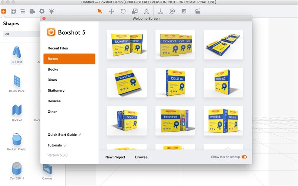Open Recent Files category
This screenshot has height=186, width=298.
tap(58, 48)
